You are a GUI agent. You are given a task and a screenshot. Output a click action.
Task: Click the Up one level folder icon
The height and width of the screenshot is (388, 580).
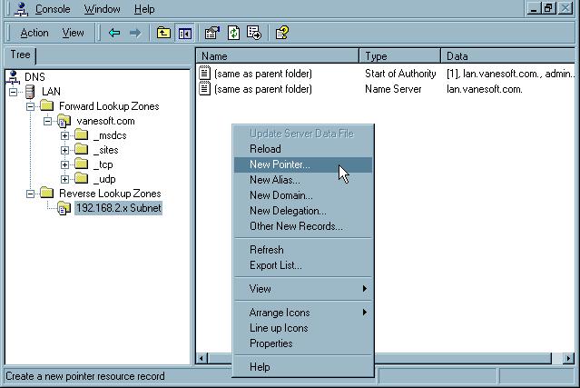tap(163, 33)
